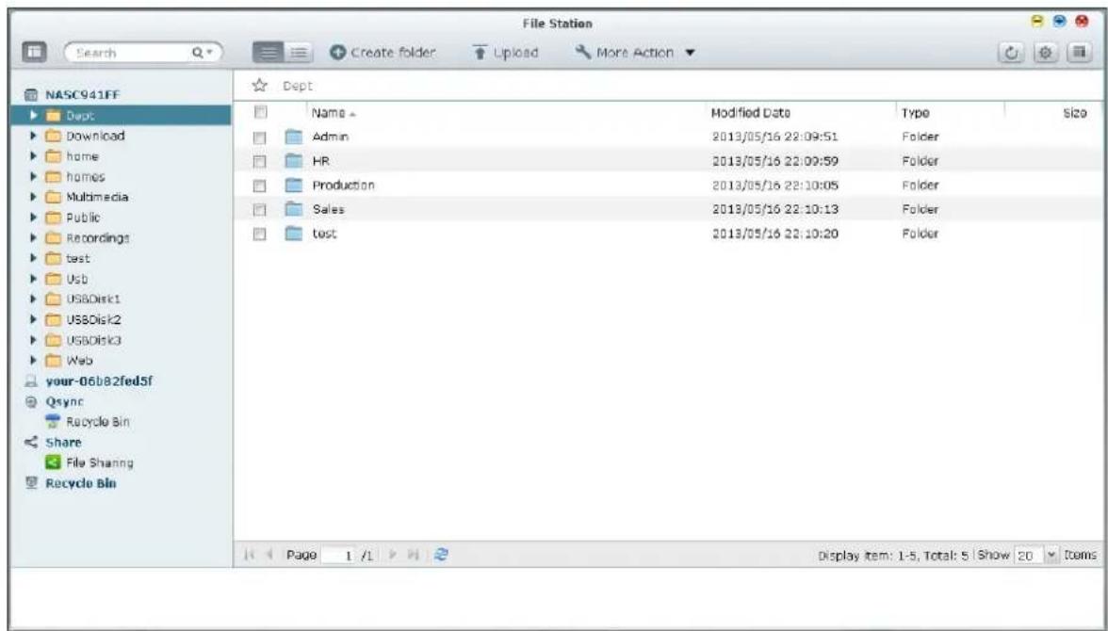Open the bottom bold Recycle Bin
1108x631 pixels.
pyautogui.click(x=81, y=483)
